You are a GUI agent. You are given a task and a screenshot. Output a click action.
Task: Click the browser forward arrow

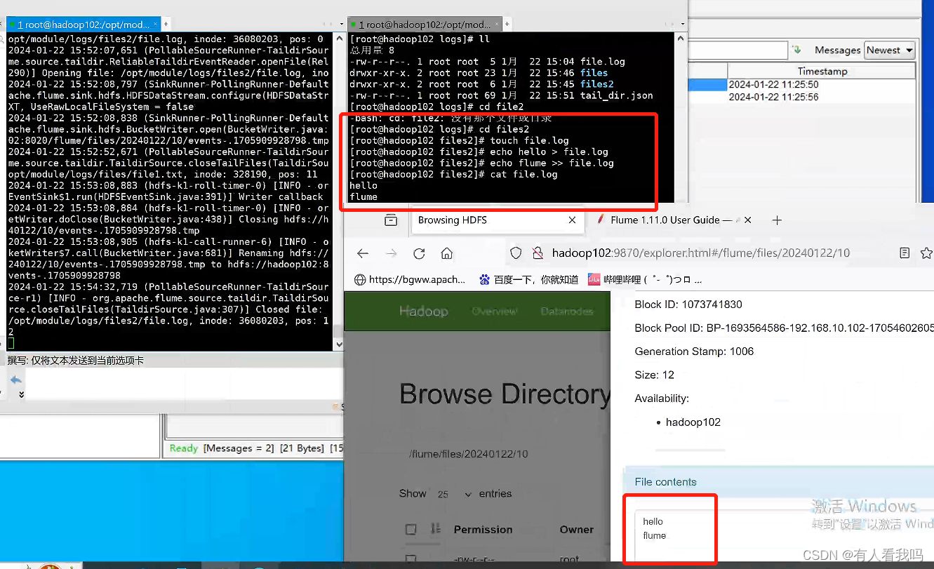pos(391,253)
